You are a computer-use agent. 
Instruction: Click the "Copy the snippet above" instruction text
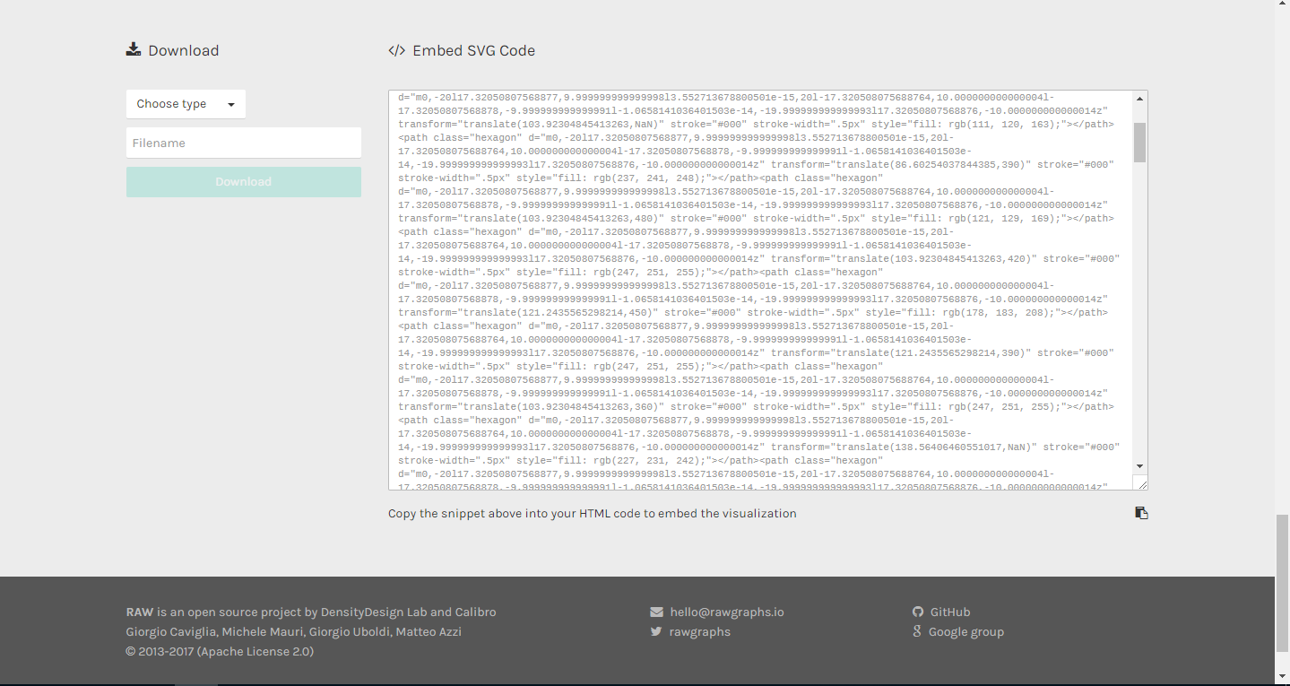point(592,514)
